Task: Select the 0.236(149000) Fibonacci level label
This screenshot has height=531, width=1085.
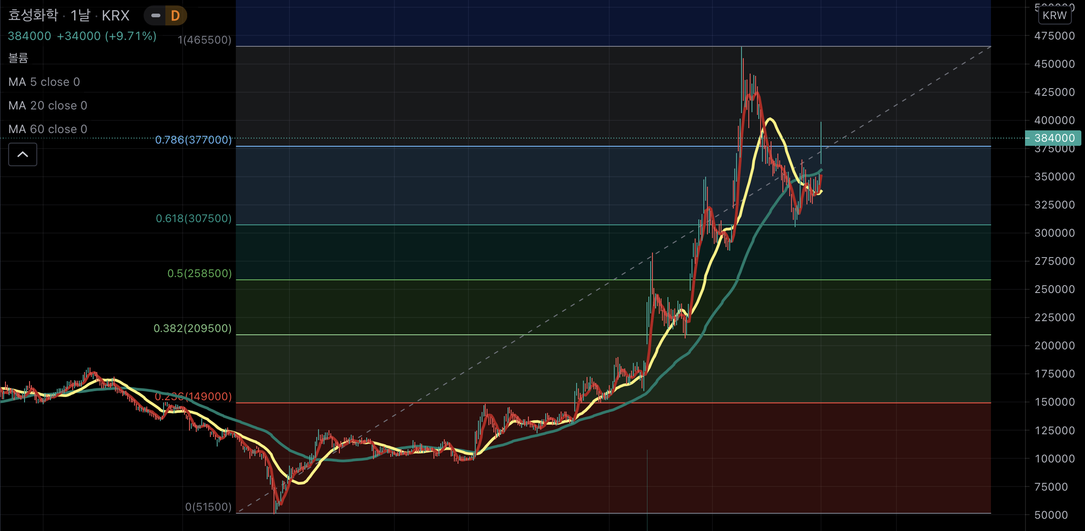Action: 194,397
